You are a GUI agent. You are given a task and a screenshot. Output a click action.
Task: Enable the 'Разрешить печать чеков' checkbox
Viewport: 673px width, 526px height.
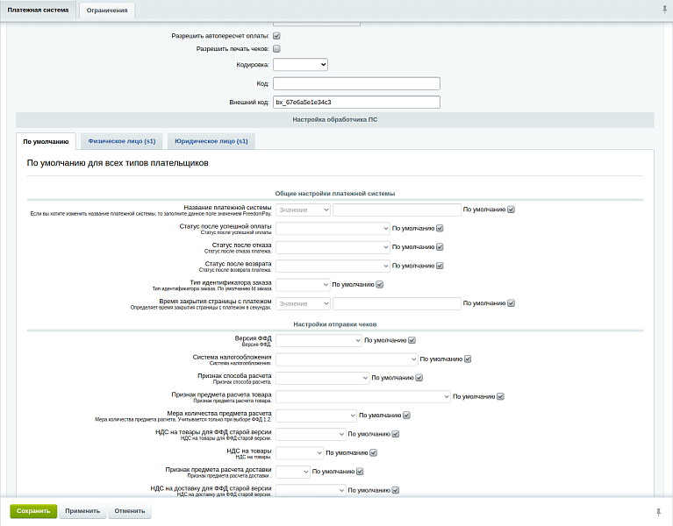coord(276,49)
